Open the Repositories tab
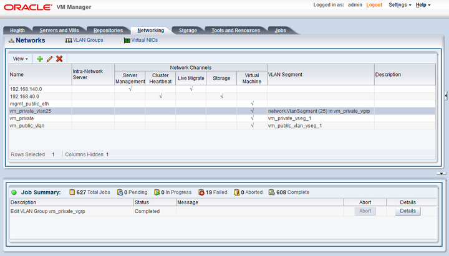 108,31
